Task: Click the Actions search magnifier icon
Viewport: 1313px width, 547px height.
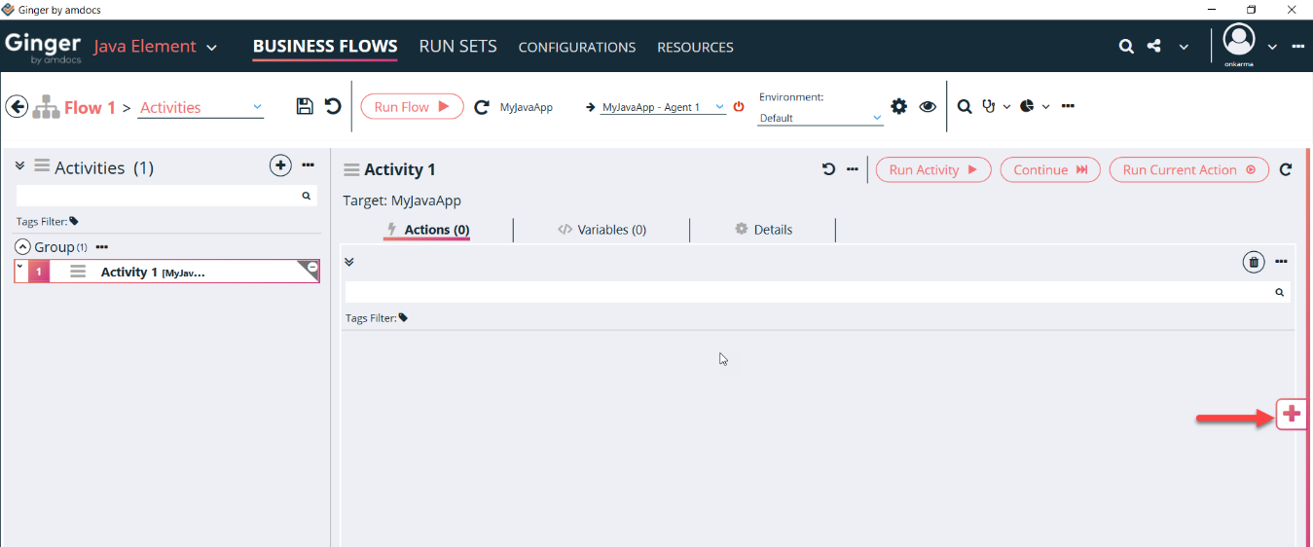Action: [1280, 292]
